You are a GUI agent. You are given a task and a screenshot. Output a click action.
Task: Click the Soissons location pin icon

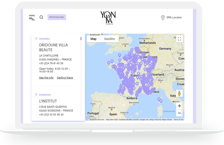click(x=36, y=95)
